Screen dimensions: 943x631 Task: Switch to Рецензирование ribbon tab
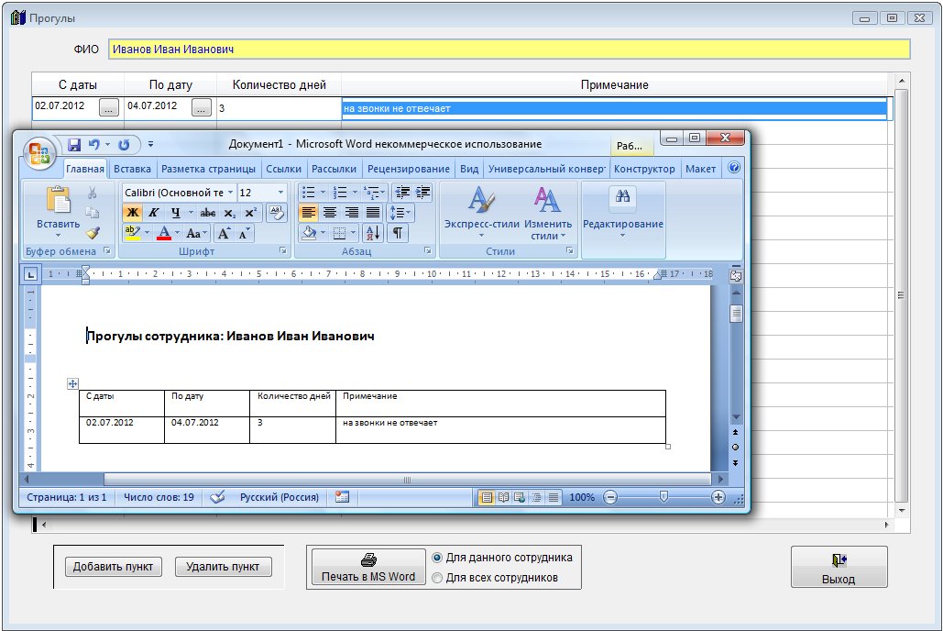[409, 169]
